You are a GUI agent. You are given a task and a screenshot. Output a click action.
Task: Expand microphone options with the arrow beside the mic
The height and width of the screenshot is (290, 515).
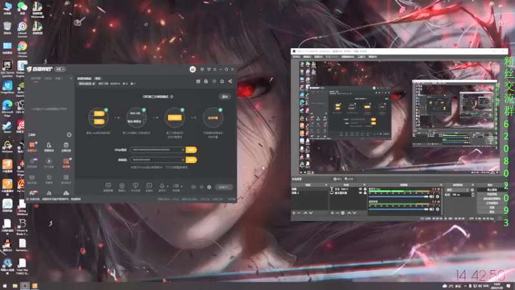(168, 186)
